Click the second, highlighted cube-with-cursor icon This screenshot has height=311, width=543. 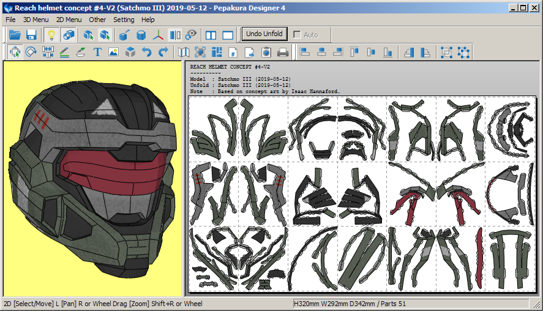[105, 35]
